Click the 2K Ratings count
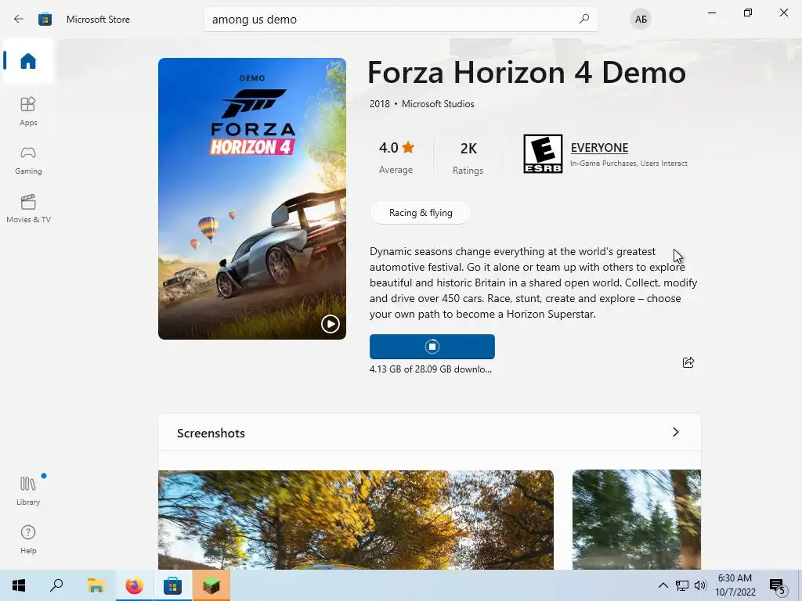Screen dimensions: 802x601 point(468,157)
